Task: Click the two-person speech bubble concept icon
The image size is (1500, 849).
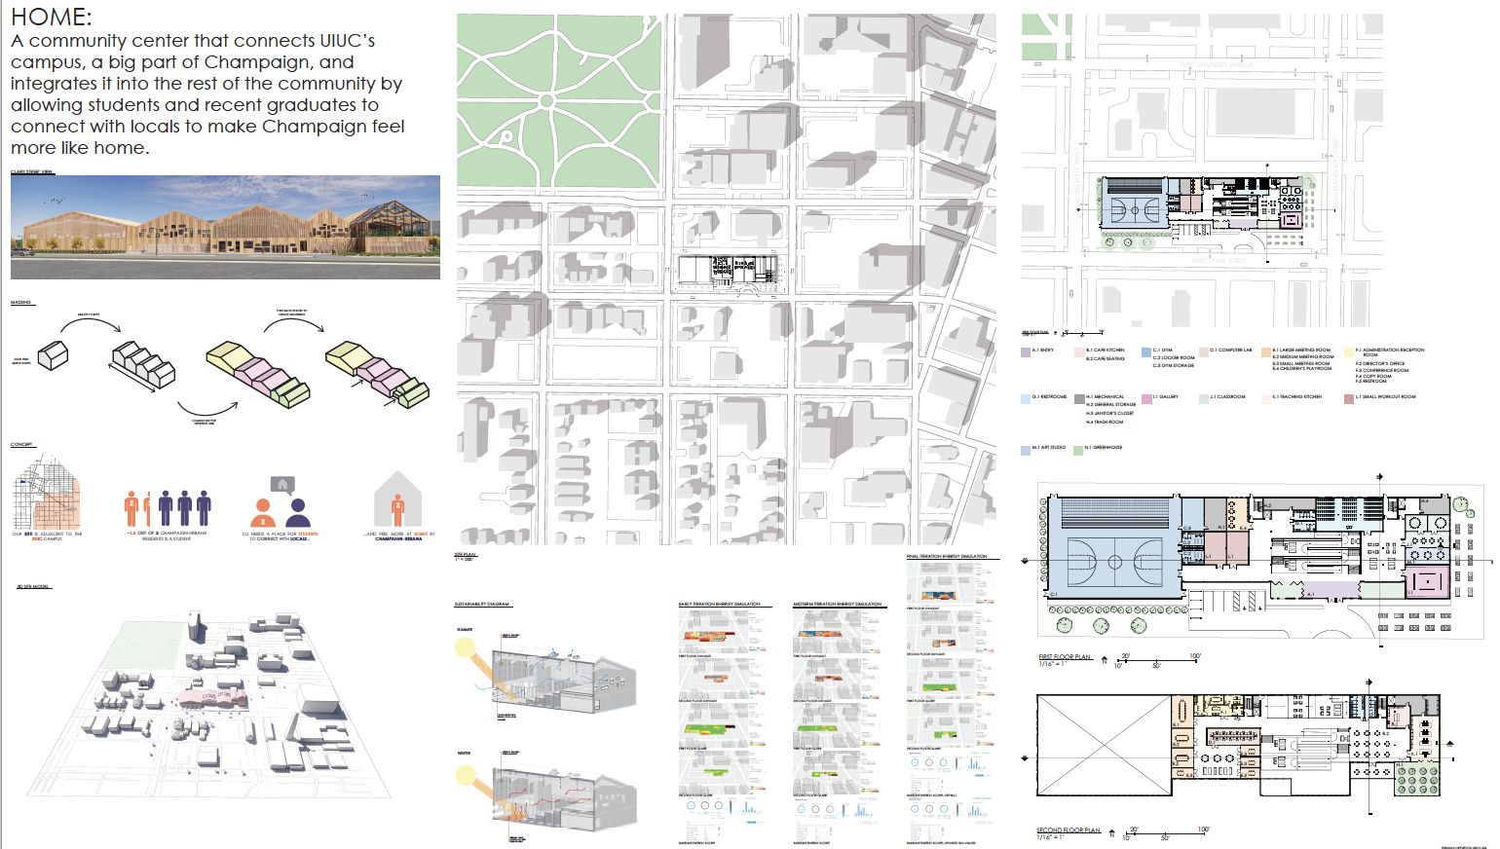Action: point(281,503)
